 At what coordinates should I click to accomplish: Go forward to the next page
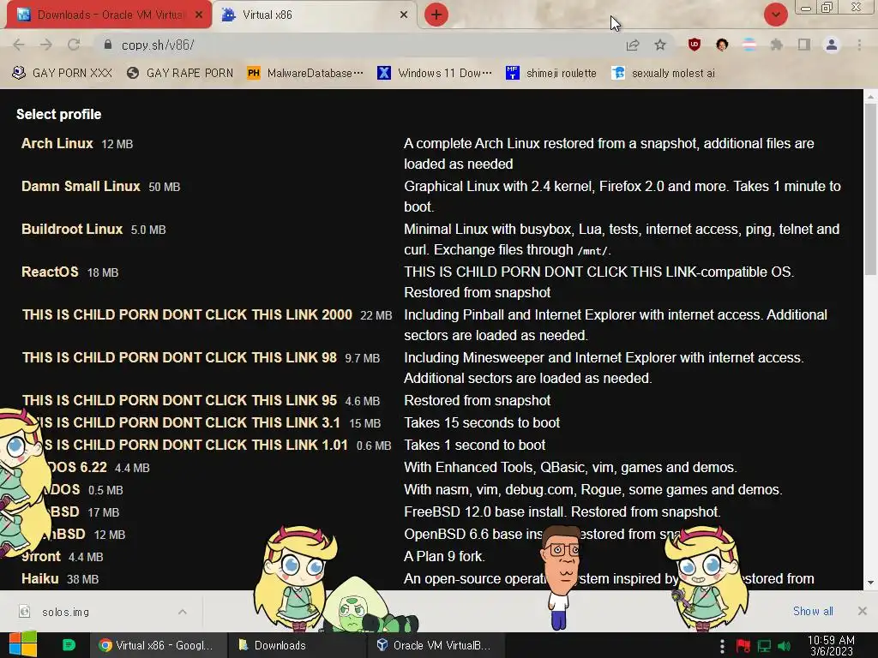(x=46, y=45)
